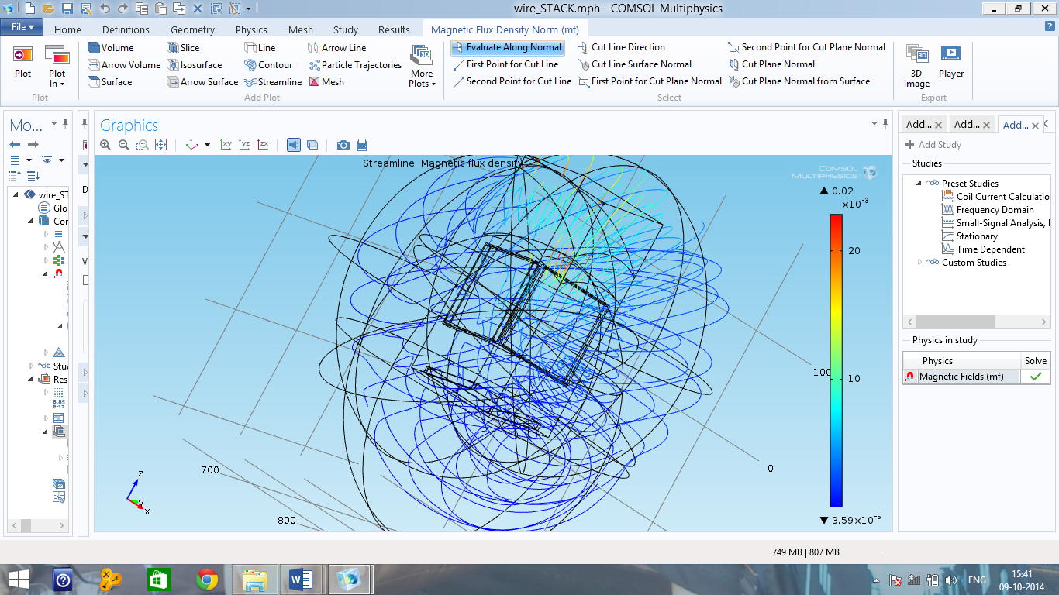
Task: Open the 3D Image export tool
Action: point(916,66)
